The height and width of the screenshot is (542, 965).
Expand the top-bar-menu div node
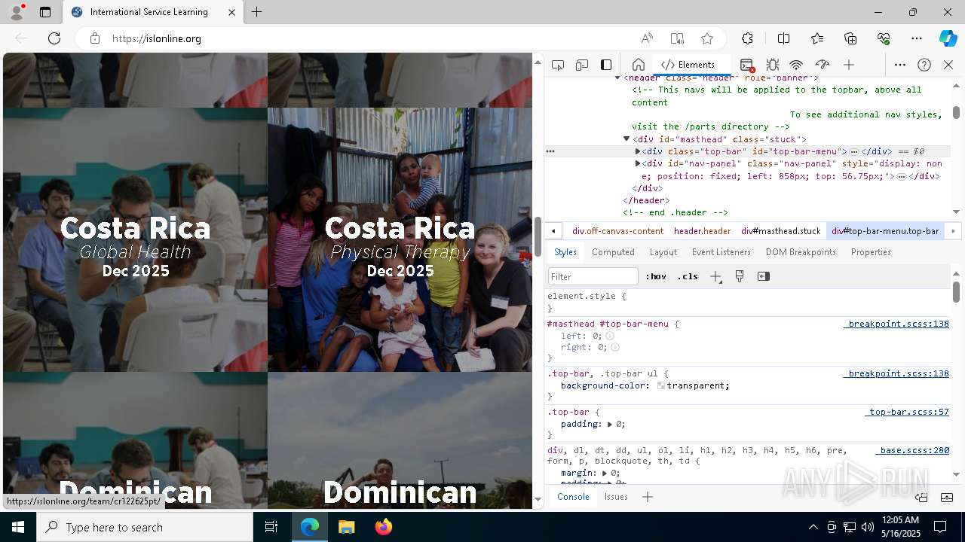(638, 151)
